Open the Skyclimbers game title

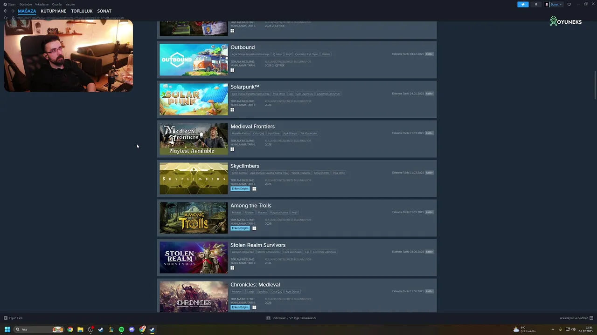[245, 166]
